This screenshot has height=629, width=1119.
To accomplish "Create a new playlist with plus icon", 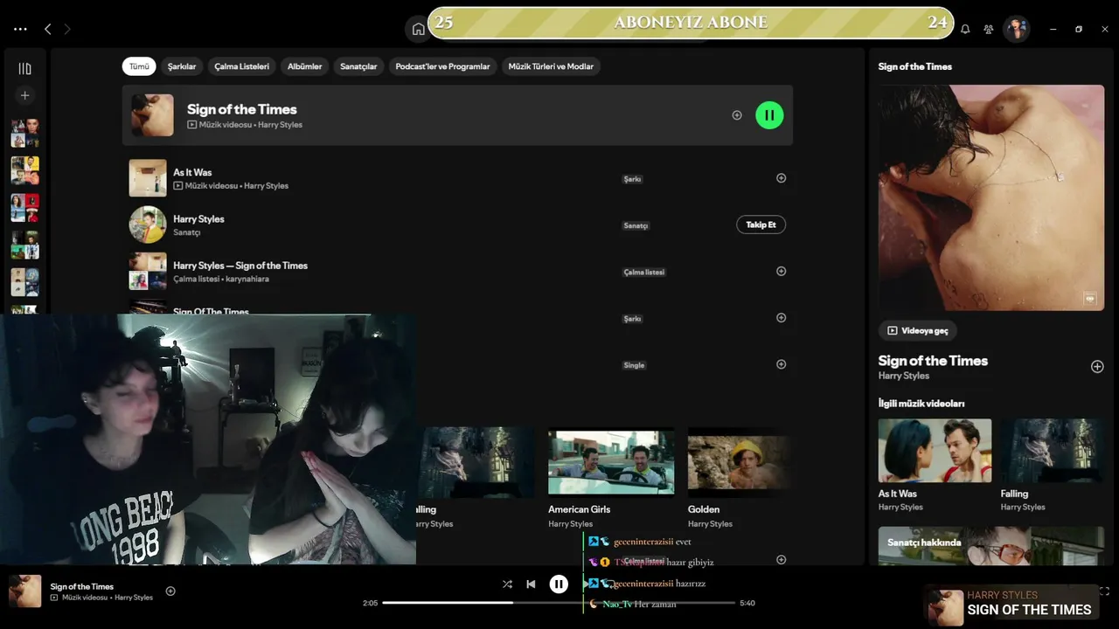I will click(24, 95).
